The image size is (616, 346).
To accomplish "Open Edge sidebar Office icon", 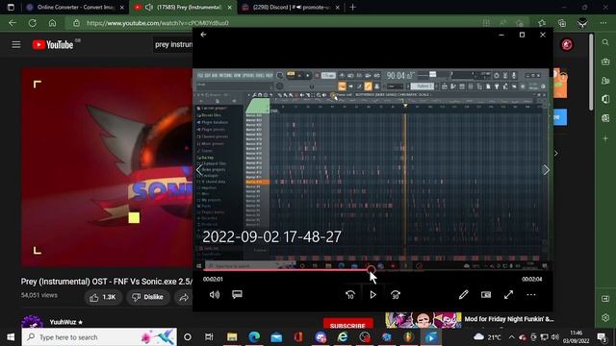I will (605, 99).
